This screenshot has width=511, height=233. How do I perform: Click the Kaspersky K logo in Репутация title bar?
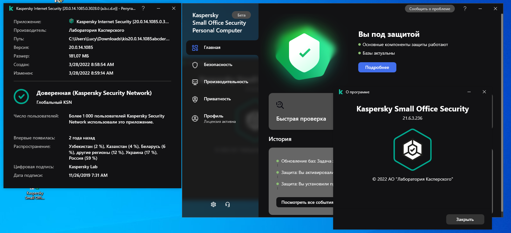point(11,9)
